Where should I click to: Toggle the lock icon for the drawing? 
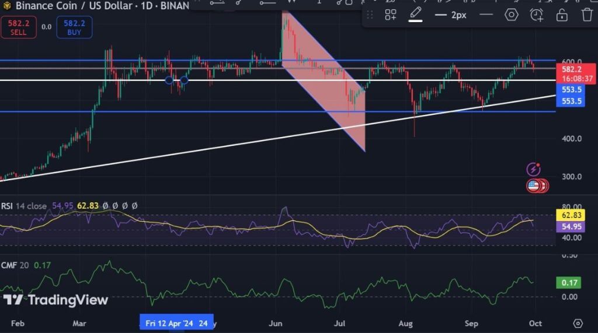tap(562, 15)
